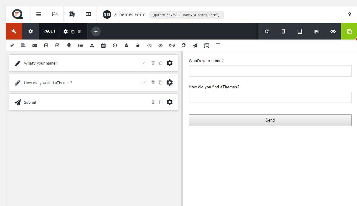The width and height of the screenshot is (357, 206).
Task: Toggle required on "How did you find aThemes?"
Action: click(x=144, y=82)
